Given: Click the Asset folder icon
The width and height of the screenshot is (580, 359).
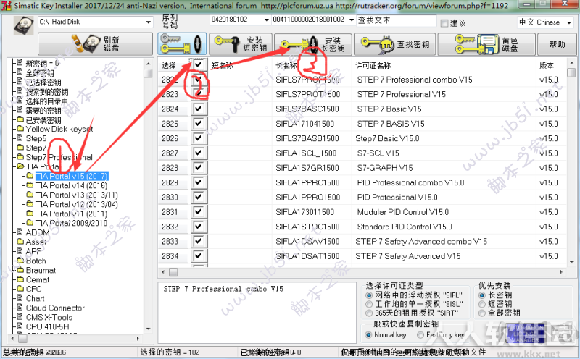Looking at the screenshot, I should (20, 242).
